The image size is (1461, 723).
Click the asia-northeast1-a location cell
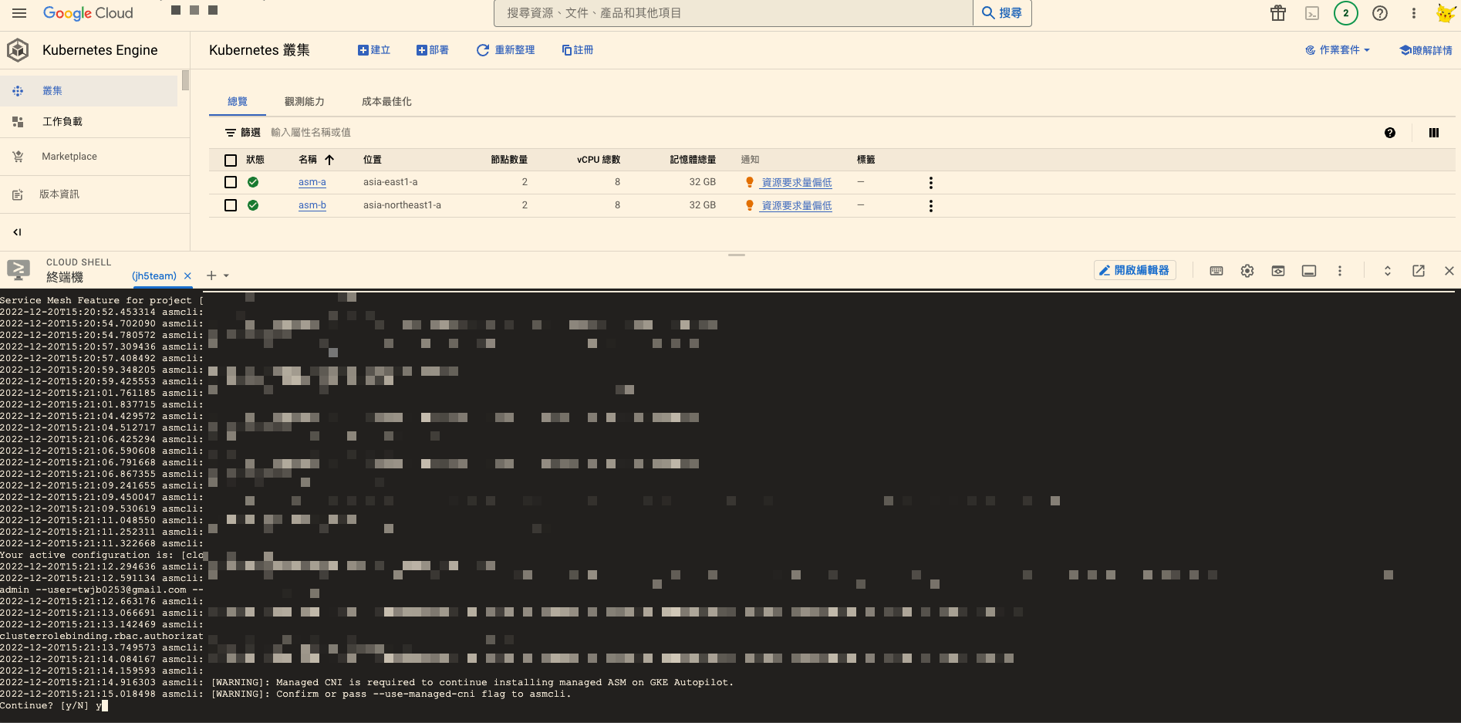(x=402, y=205)
